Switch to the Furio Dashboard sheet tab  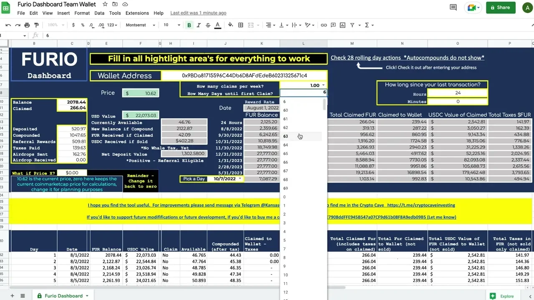tap(63, 296)
